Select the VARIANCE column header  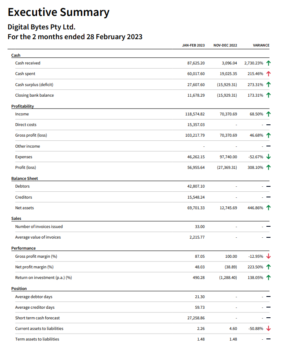[261, 45]
